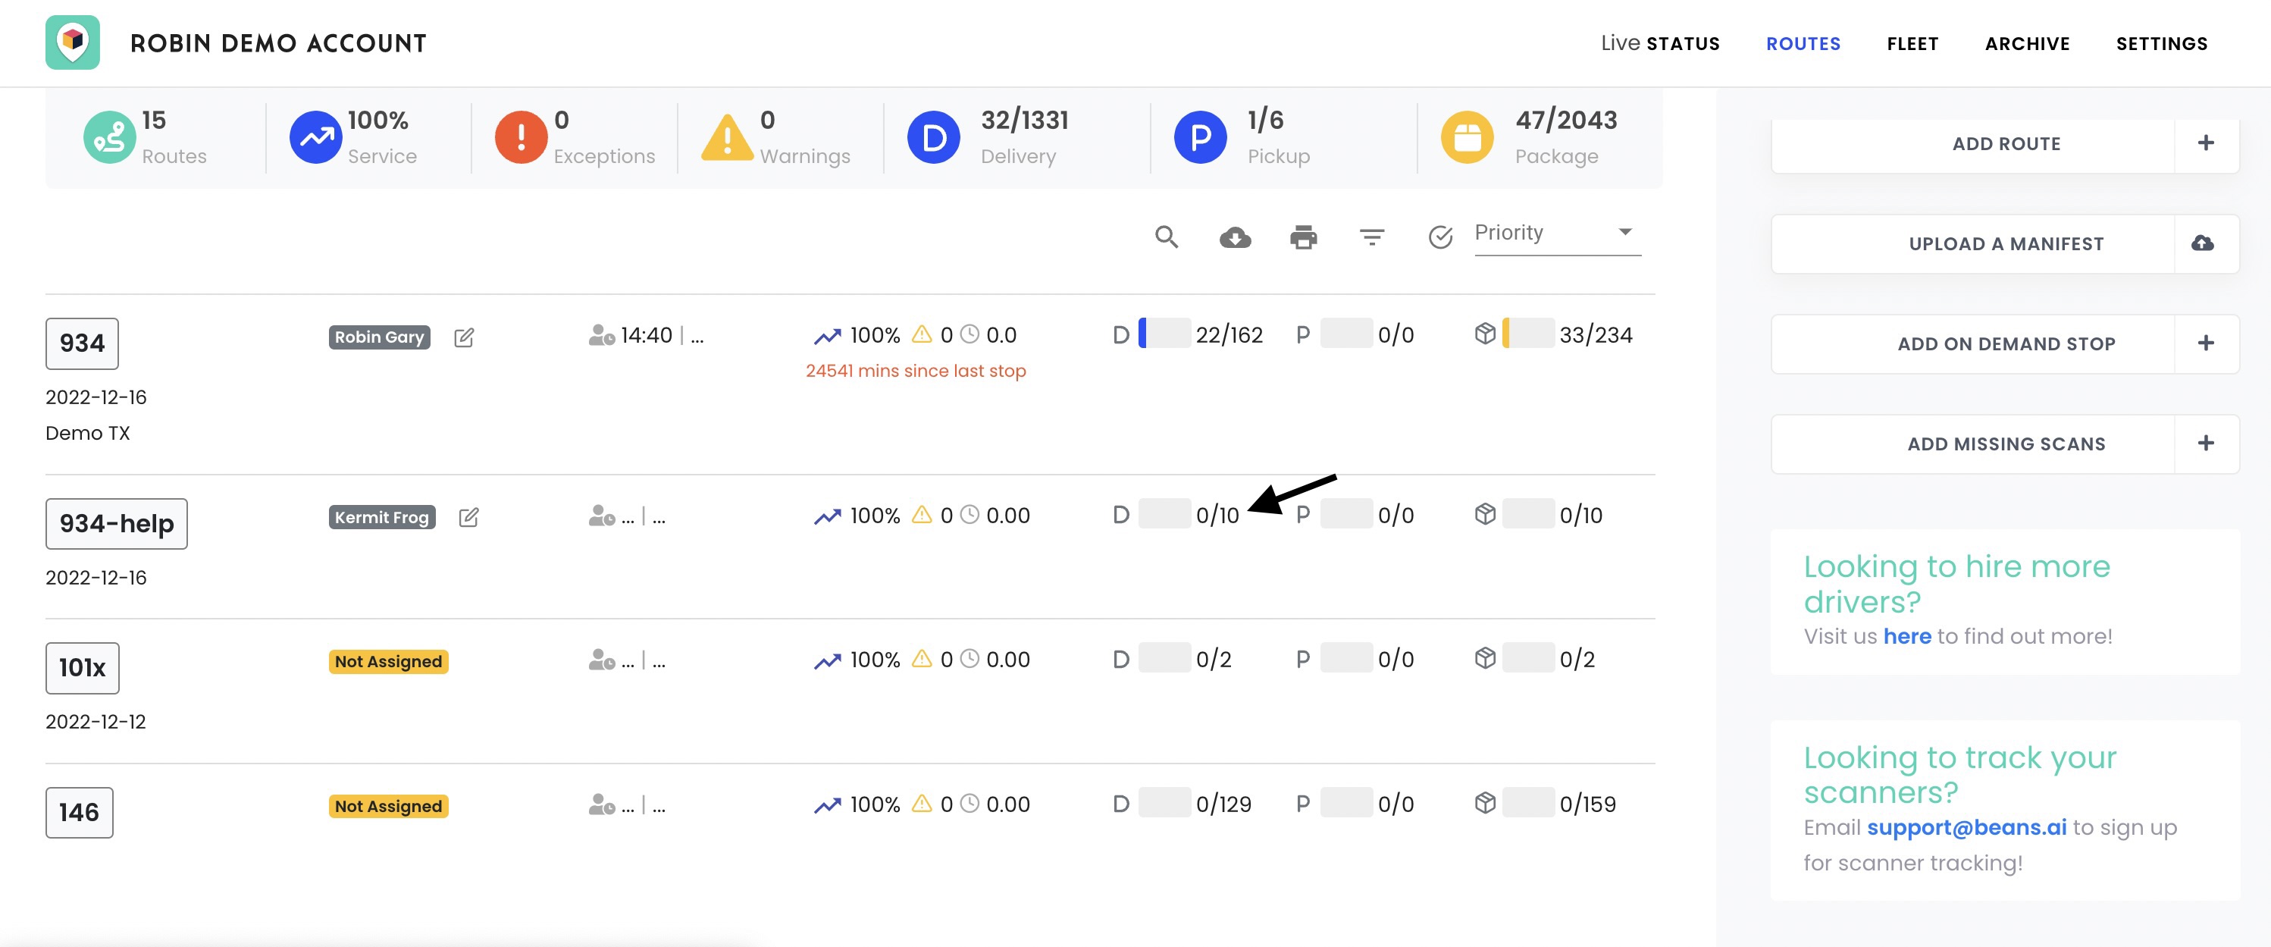Click clock icon on route 101x row
The image size is (2271, 947).
pyautogui.click(x=969, y=659)
